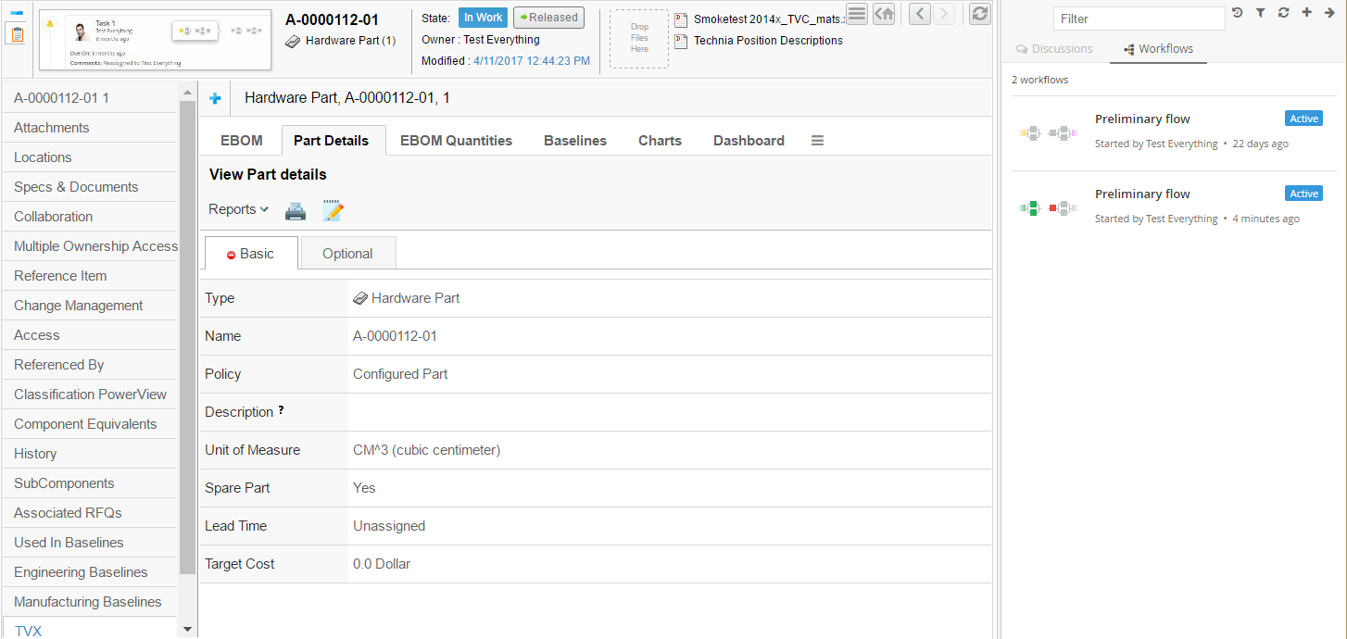Switch to the EBOM Quantities tab

[456, 141]
